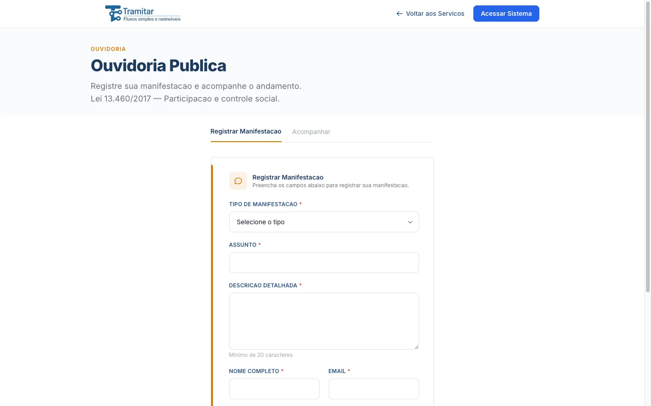
Task: Focus the Nome Completo field
Action: pyautogui.click(x=274, y=389)
